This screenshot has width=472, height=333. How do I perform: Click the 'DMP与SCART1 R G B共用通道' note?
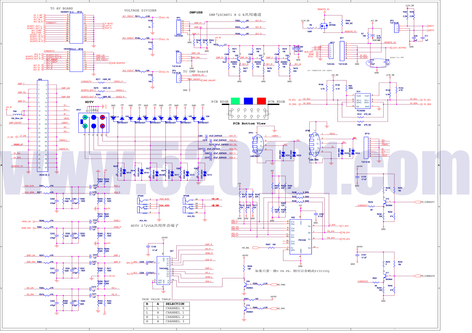pyautogui.click(x=235, y=15)
